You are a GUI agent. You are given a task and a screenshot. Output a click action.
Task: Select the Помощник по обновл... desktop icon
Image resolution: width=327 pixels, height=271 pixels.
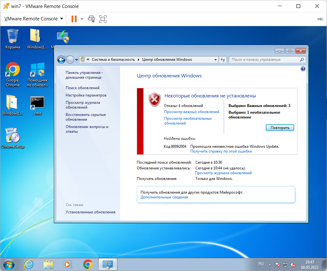point(38,75)
